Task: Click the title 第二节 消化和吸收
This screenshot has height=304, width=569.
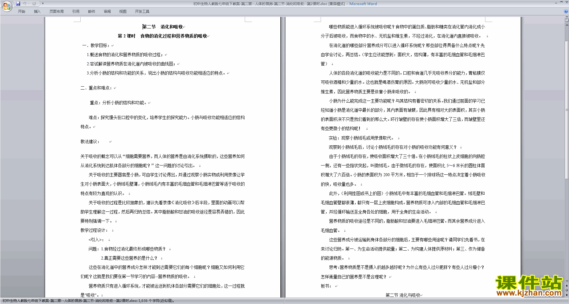Action: coord(162,27)
